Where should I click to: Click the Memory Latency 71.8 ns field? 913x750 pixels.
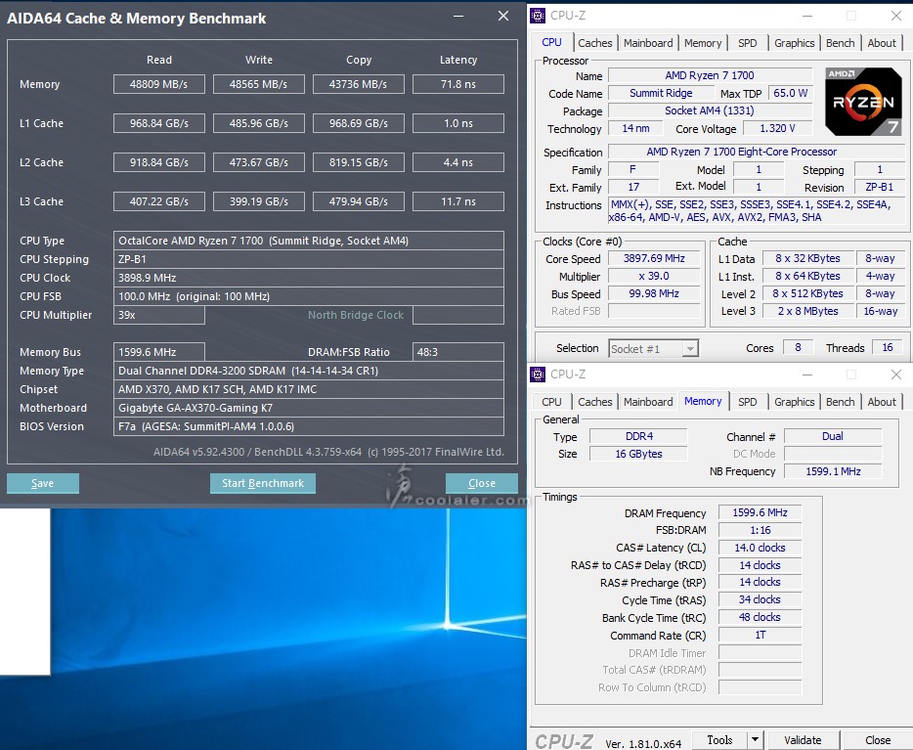[458, 84]
